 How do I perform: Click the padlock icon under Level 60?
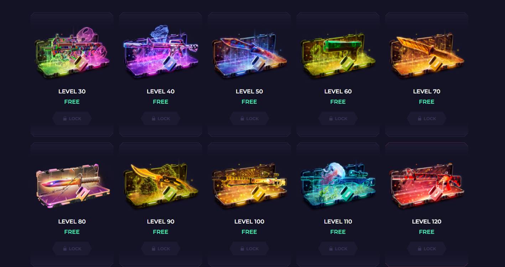[331, 118]
